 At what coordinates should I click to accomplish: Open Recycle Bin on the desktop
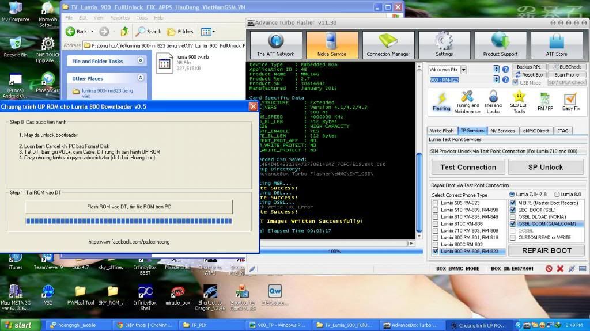pos(16,47)
